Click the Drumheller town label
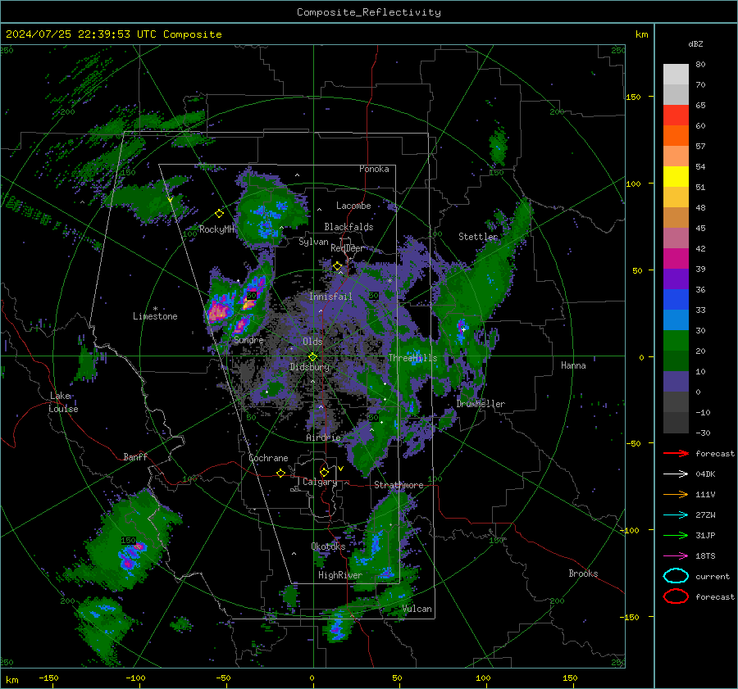The image size is (738, 689). point(481,404)
